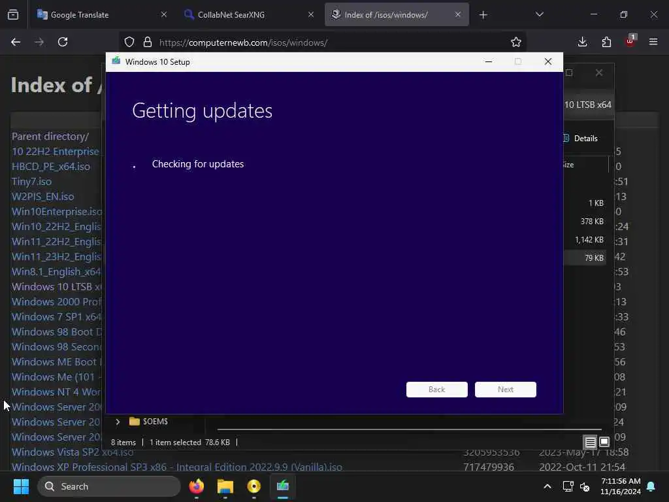Go back in Firefox history

click(x=16, y=42)
